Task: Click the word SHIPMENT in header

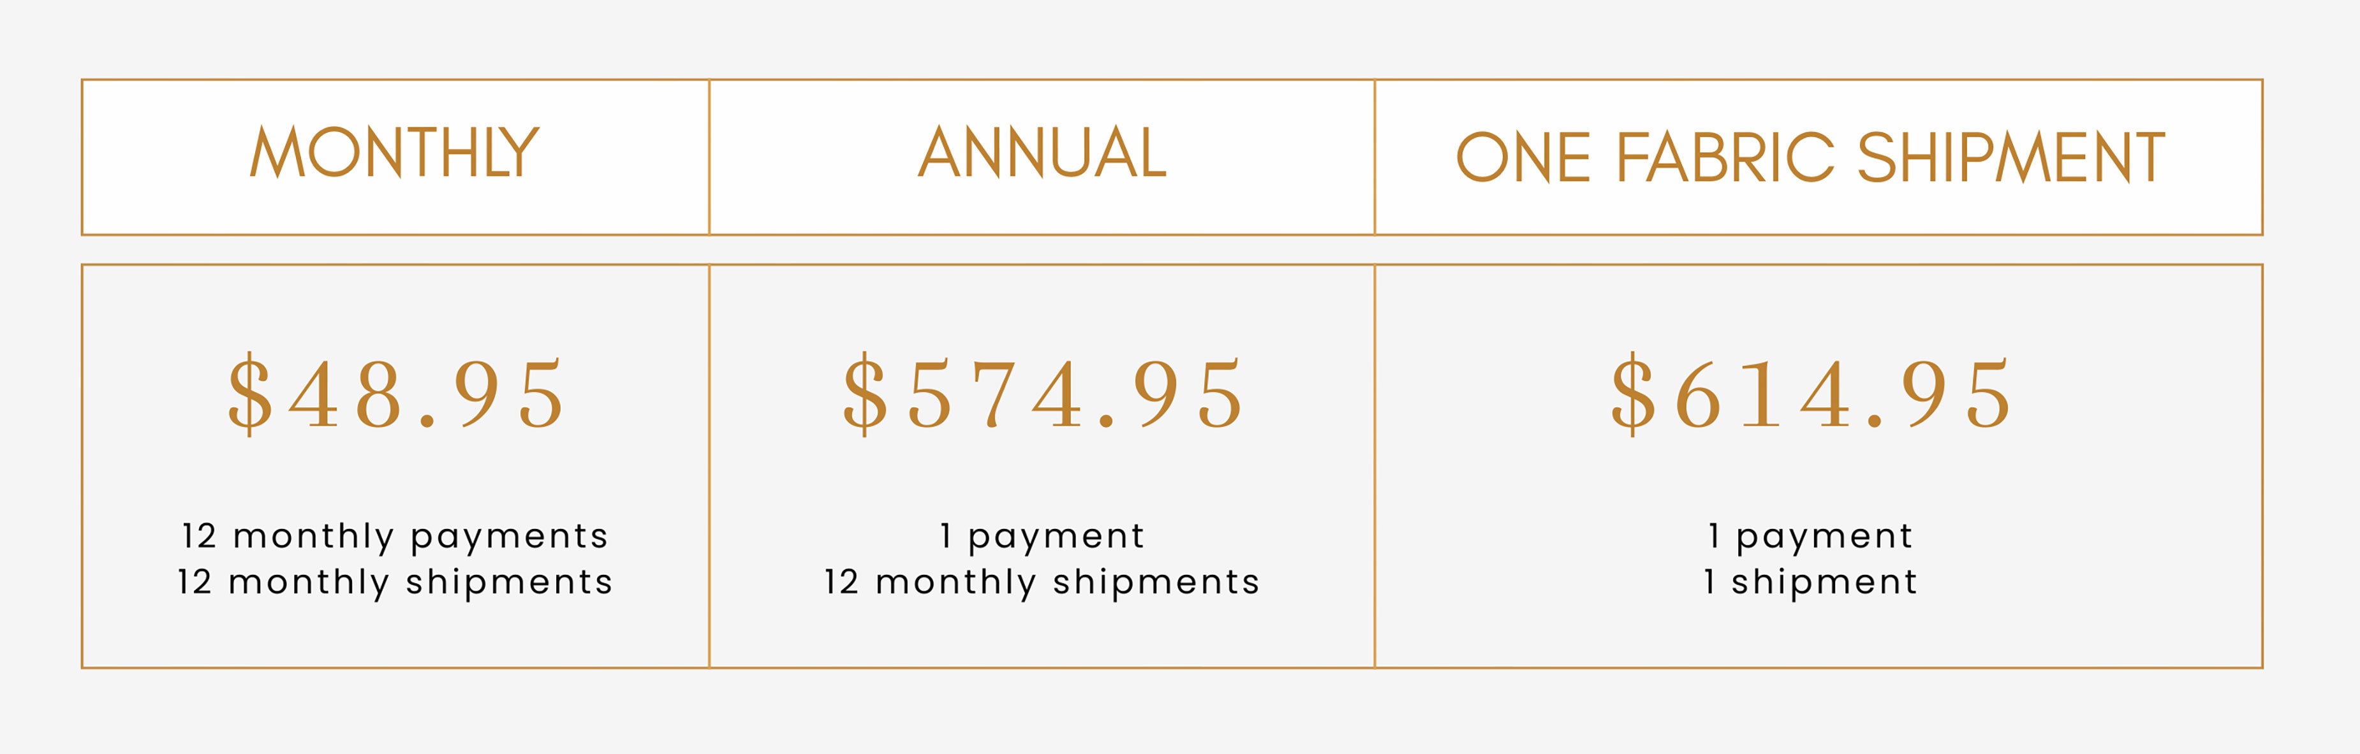Action: (2011, 157)
